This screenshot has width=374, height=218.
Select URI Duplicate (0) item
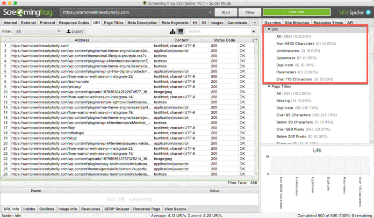pos(295,65)
